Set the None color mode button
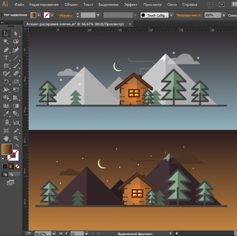This screenshot has height=236, width=237. click(x=17, y=167)
